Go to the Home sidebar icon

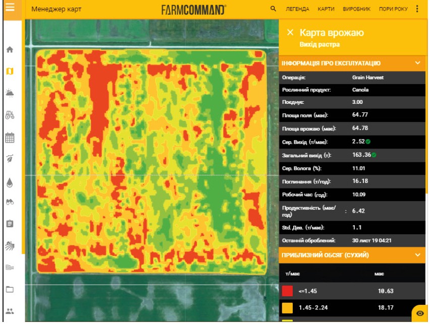click(10, 50)
